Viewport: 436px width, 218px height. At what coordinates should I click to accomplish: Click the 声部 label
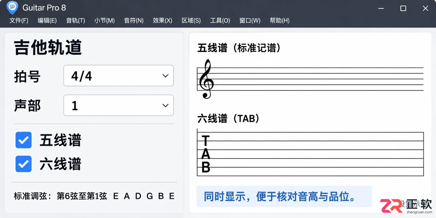tap(27, 106)
